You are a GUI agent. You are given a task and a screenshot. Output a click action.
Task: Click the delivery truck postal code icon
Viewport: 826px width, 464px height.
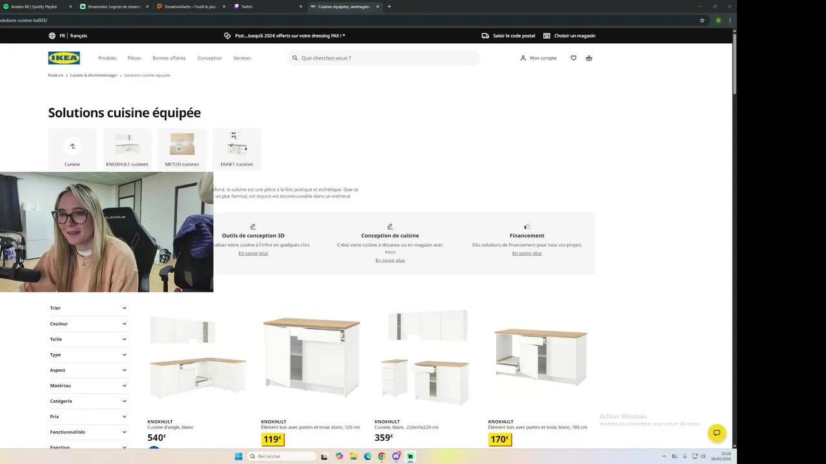[485, 36]
